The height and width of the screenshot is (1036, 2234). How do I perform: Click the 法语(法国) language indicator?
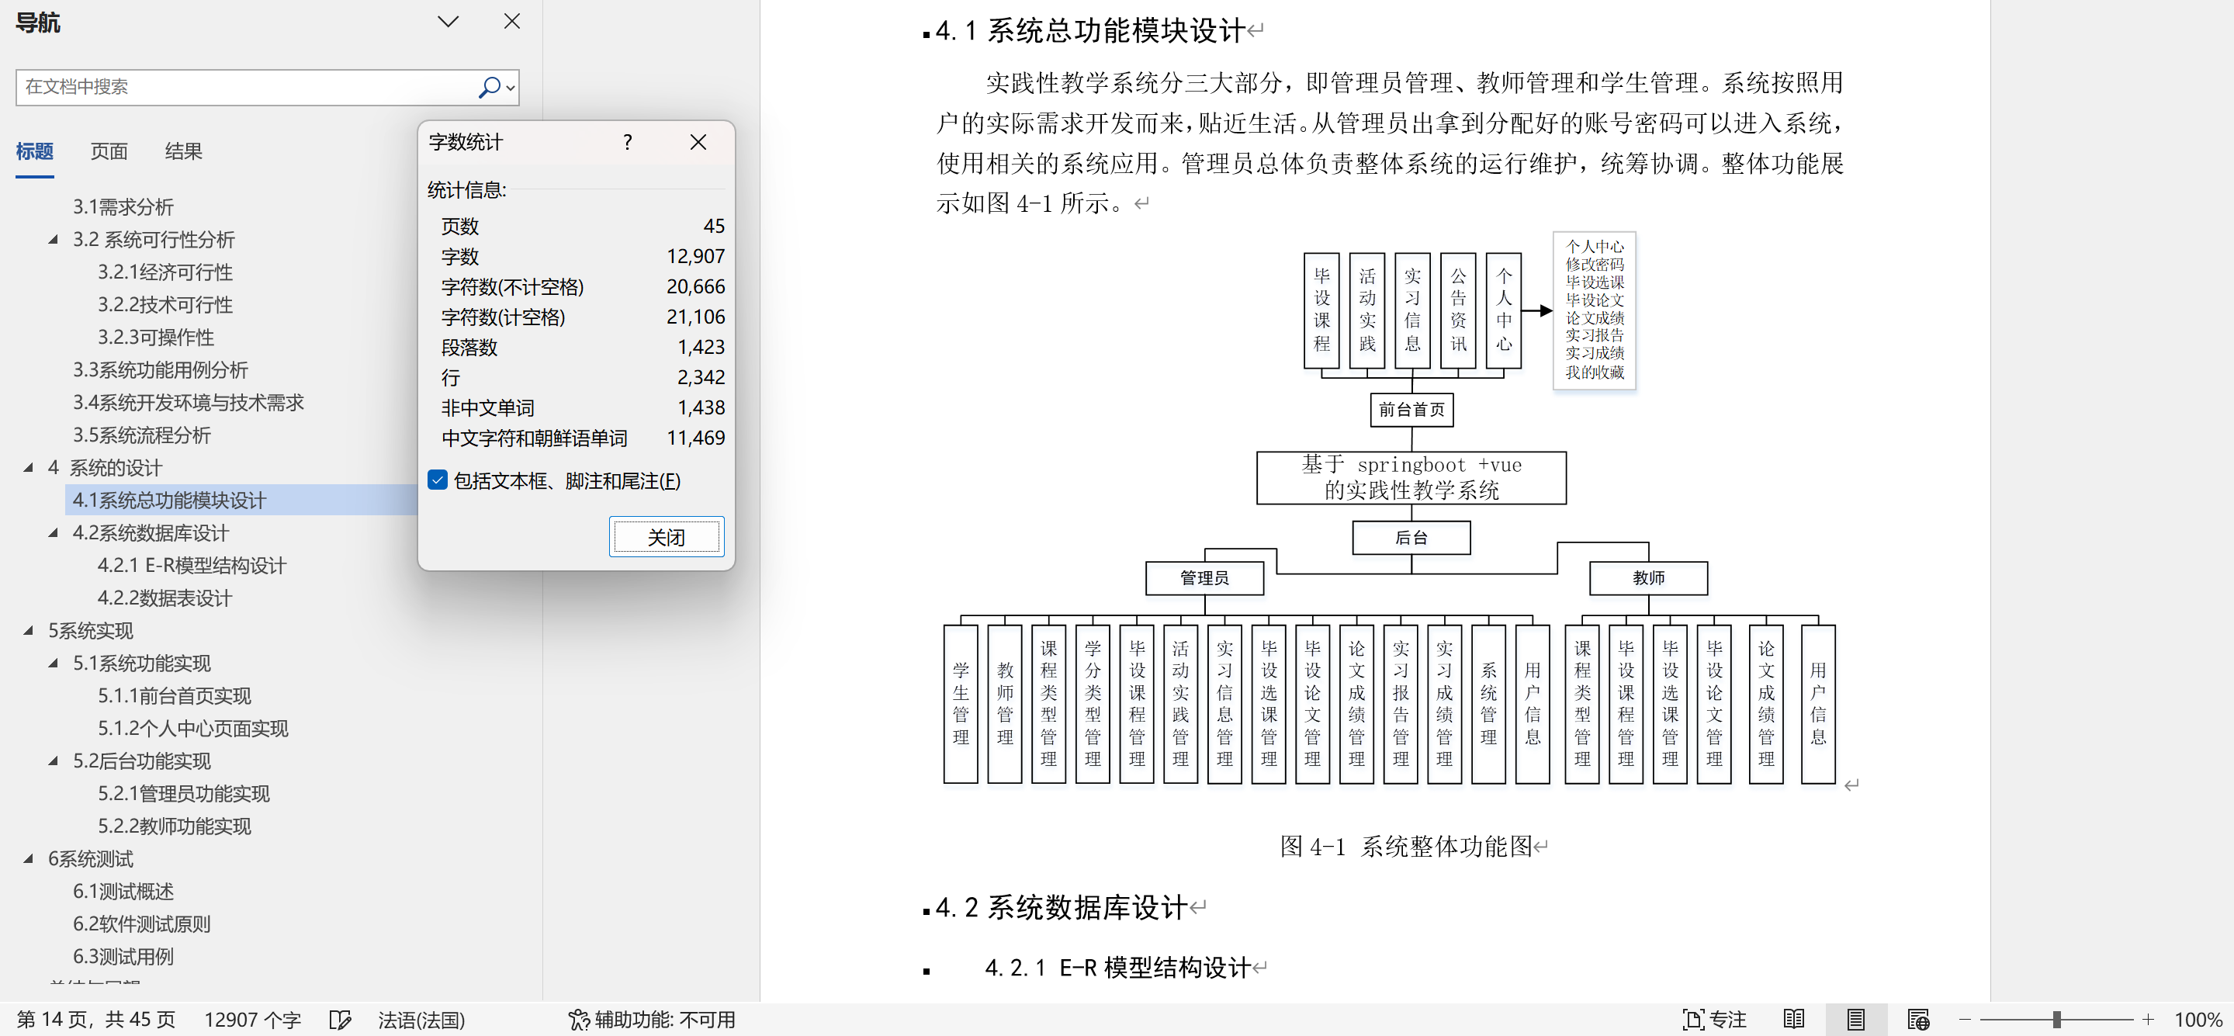[421, 1020]
